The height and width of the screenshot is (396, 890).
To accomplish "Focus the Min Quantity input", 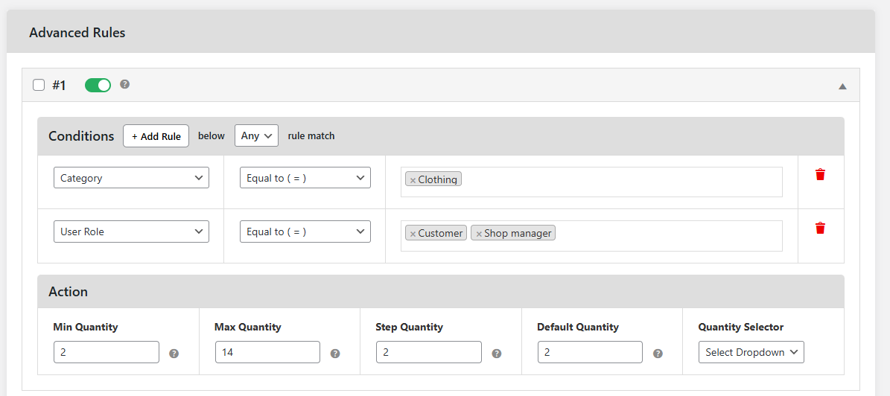I will pyautogui.click(x=107, y=352).
